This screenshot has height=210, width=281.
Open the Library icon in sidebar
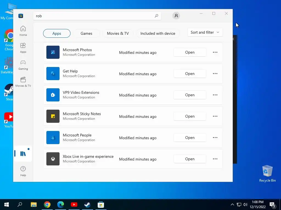point(23,154)
